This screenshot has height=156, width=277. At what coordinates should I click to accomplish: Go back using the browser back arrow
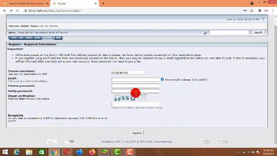click(x=5, y=10)
